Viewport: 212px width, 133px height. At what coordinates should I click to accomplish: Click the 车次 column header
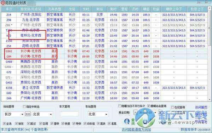(x=9, y=9)
